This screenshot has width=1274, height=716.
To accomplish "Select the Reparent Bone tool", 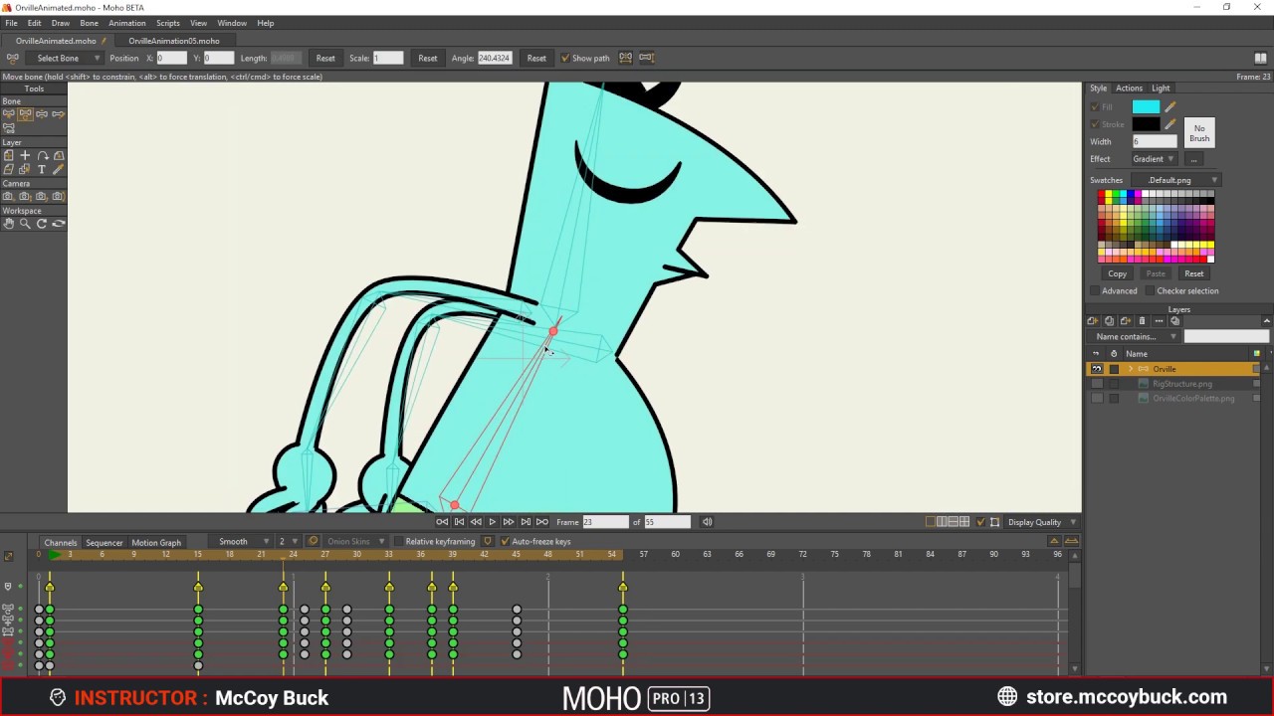I will coord(59,114).
